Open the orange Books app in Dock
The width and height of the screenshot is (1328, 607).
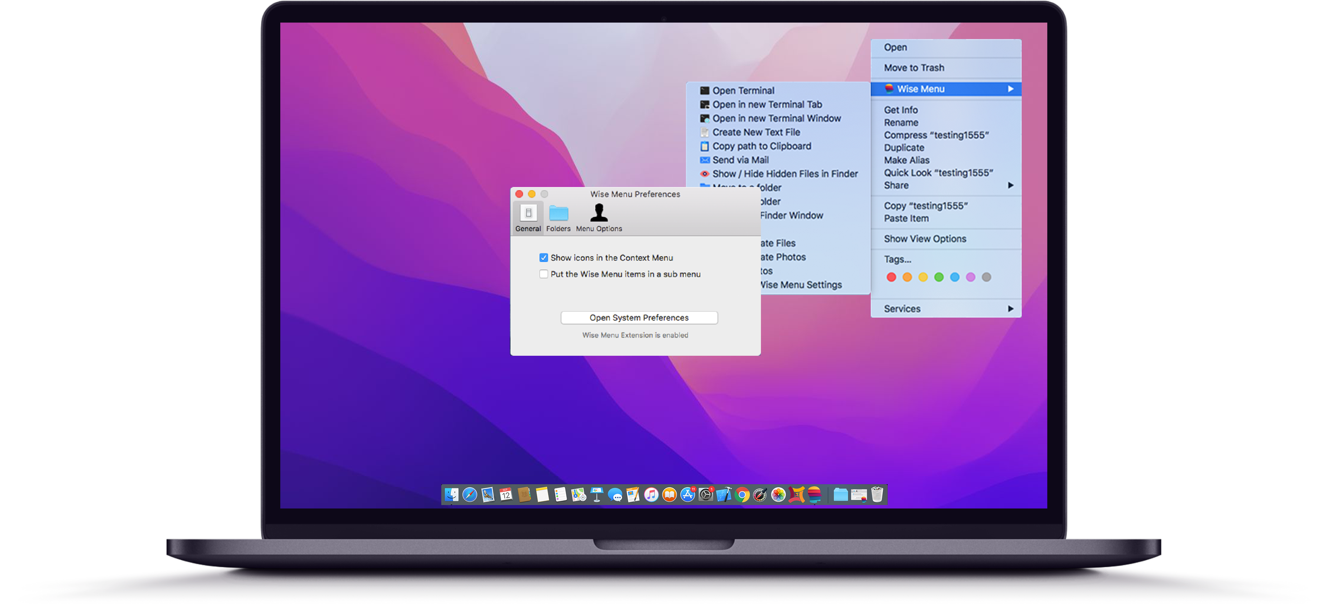[669, 495]
